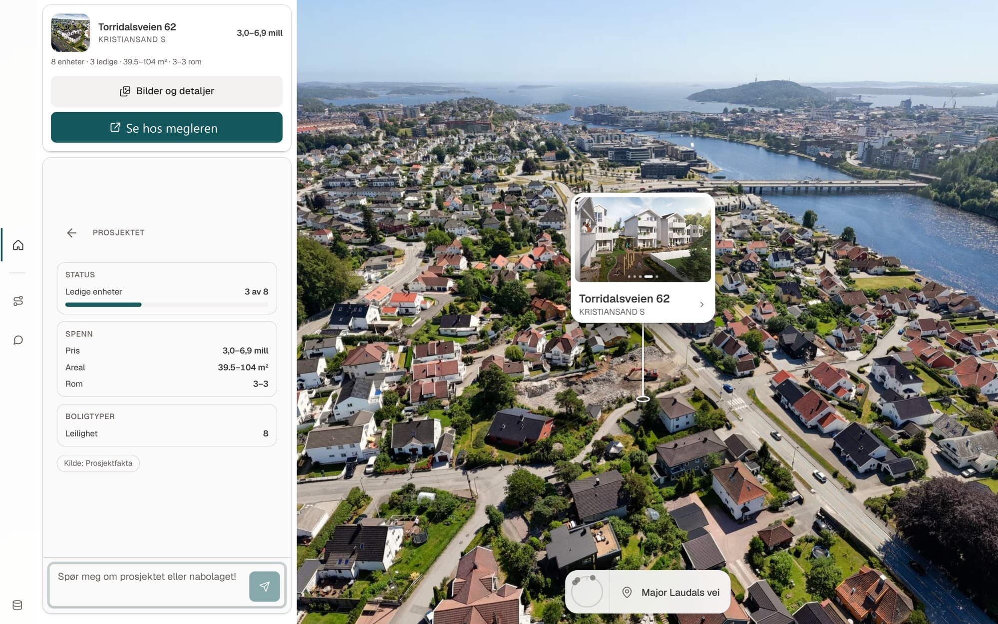The height and width of the screenshot is (624, 998).
Task: Open the database icon in the sidebar
Action: (17, 605)
